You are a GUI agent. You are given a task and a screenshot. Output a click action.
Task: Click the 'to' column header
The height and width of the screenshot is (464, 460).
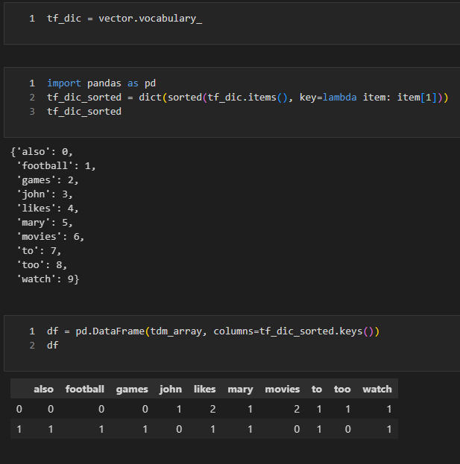317,389
